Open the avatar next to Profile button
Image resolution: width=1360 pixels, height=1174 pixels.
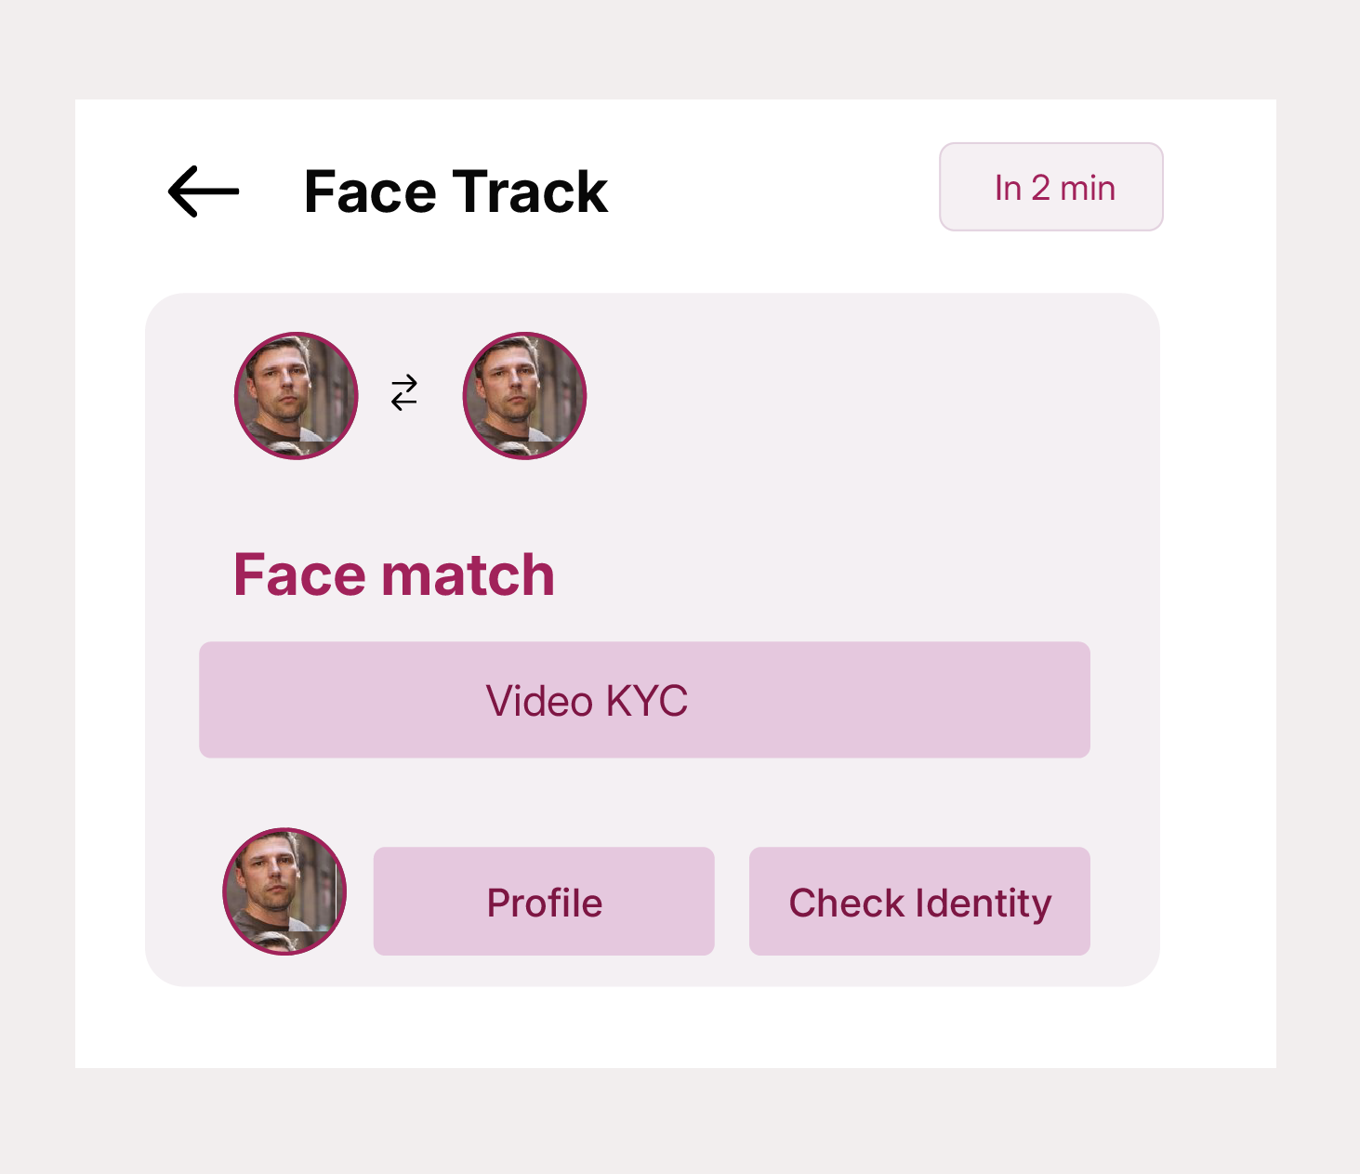(284, 891)
